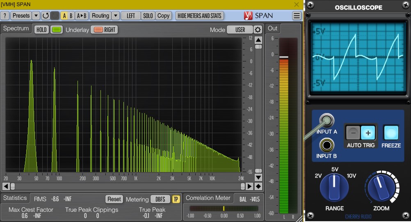
Task: Click the statistics Reset button
Action: (x=114, y=199)
